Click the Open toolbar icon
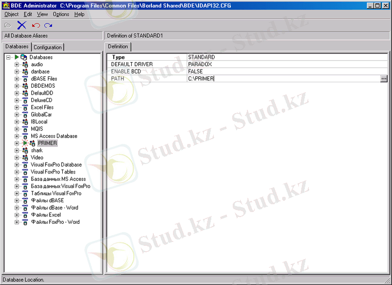Viewport: 392px width, 285px height. pos(7,25)
